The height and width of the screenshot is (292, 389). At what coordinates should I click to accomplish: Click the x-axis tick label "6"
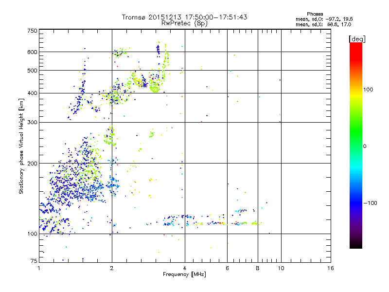pyautogui.click(x=227, y=268)
